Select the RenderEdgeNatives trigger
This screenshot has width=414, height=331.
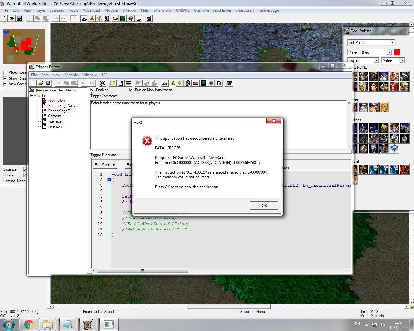coord(63,106)
